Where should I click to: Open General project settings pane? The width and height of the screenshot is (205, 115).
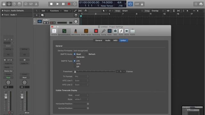54,32
